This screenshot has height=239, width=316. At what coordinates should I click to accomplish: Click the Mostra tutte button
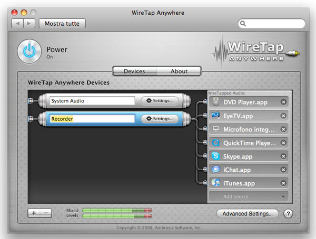click(x=62, y=24)
